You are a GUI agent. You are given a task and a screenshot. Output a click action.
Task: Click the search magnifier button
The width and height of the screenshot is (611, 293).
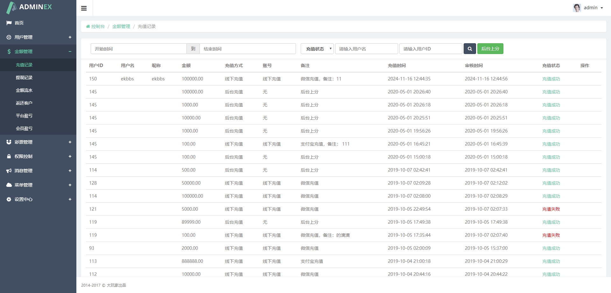click(x=470, y=49)
